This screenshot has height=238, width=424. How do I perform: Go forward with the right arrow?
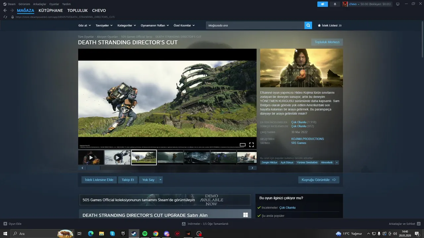pyautogui.click(x=12, y=11)
